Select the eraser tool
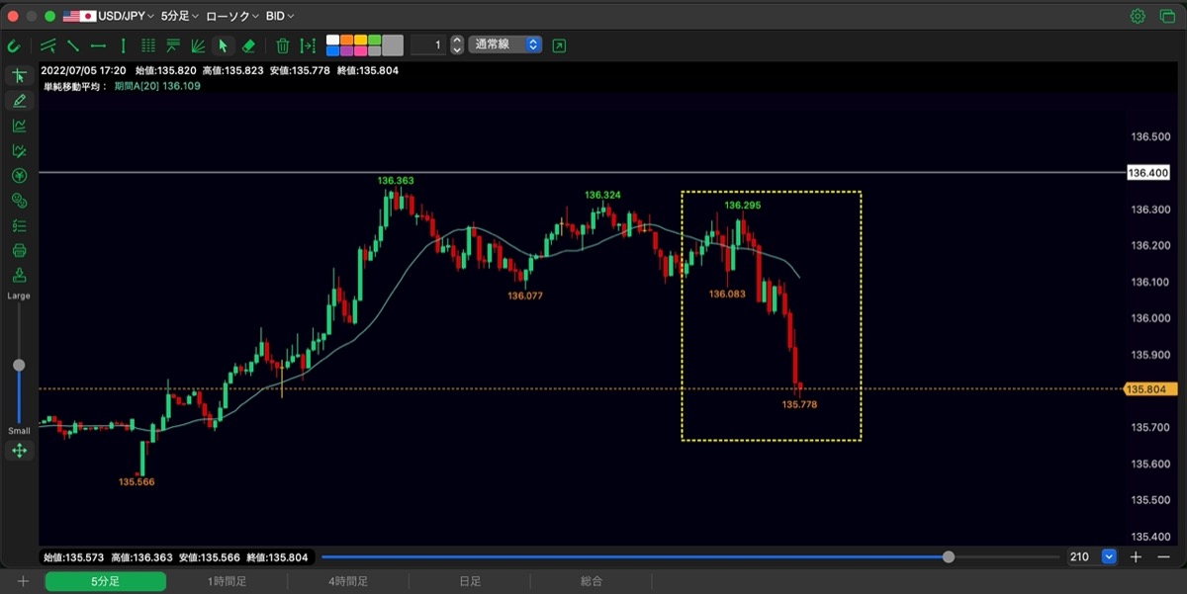This screenshot has width=1187, height=594. point(248,45)
